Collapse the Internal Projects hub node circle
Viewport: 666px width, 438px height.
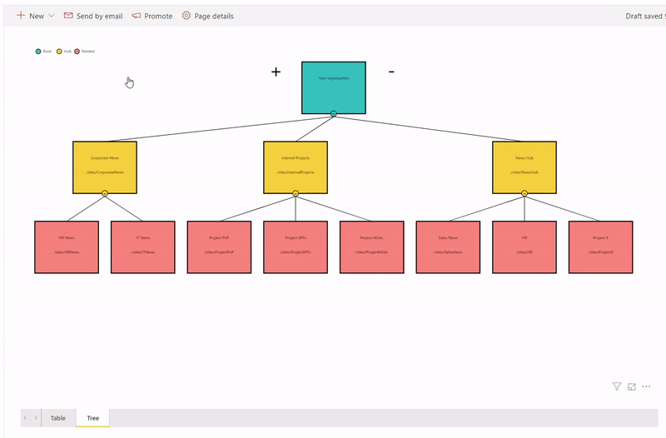(296, 193)
